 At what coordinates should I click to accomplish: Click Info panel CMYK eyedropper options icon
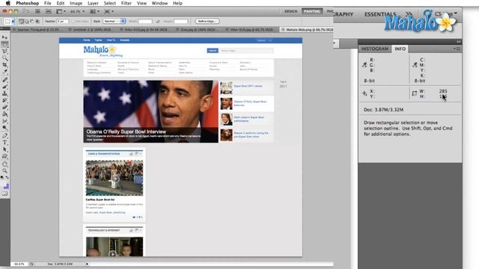[415, 65]
